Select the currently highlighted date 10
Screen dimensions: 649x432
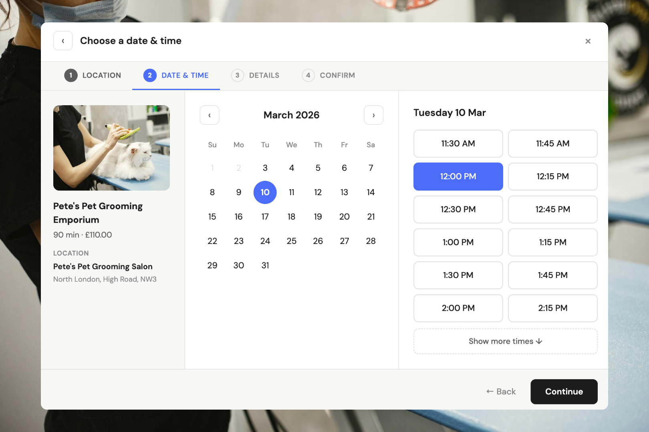point(265,192)
